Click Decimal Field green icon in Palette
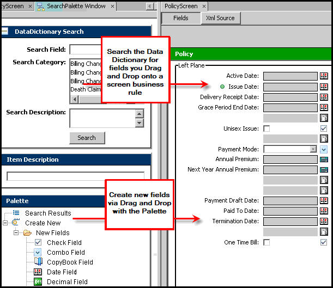This screenshot has height=288, width=333. [x=38, y=282]
